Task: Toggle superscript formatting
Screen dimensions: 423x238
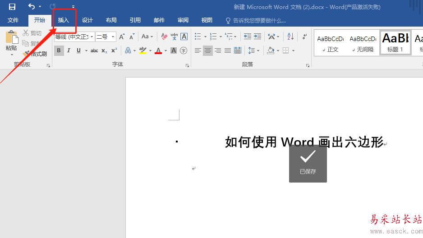Action: pyautogui.click(x=114, y=50)
